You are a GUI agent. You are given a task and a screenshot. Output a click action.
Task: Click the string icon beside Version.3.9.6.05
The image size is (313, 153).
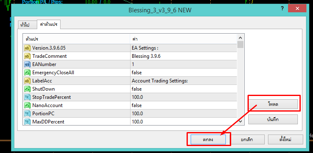(27, 48)
